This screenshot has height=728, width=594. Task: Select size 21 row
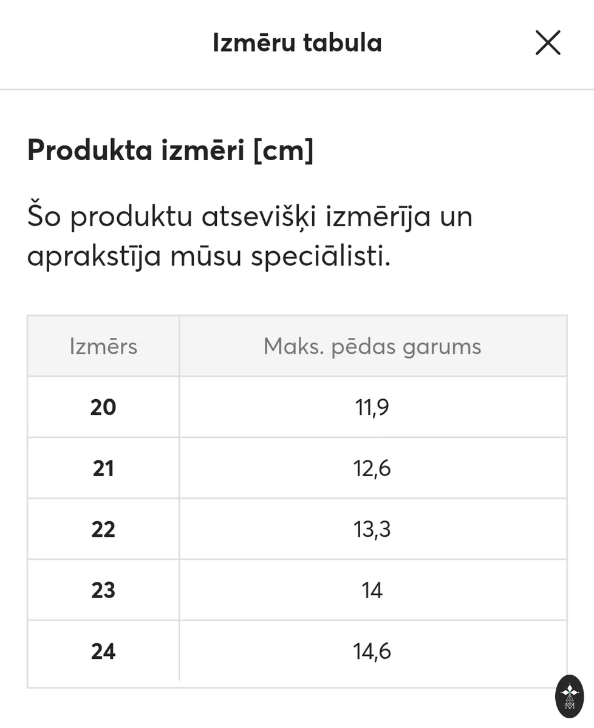point(297,468)
